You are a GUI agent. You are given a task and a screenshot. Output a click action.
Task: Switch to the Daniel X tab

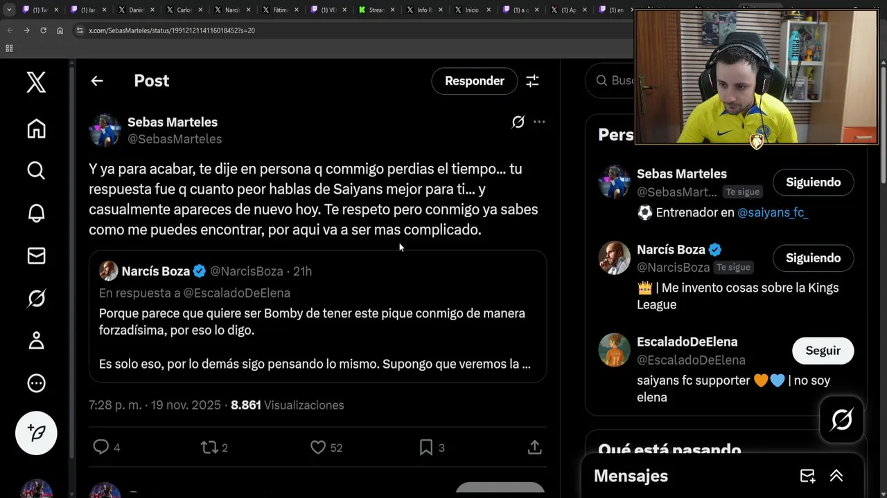(136, 10)
